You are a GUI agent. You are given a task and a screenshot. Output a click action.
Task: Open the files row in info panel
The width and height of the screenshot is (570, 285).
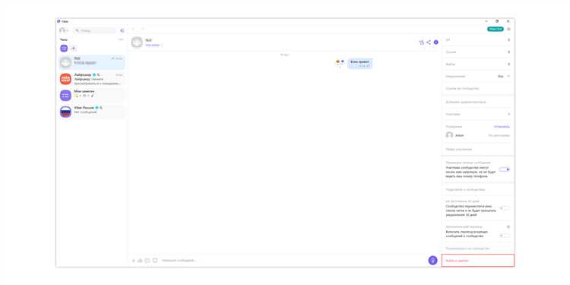coord(478,64)
